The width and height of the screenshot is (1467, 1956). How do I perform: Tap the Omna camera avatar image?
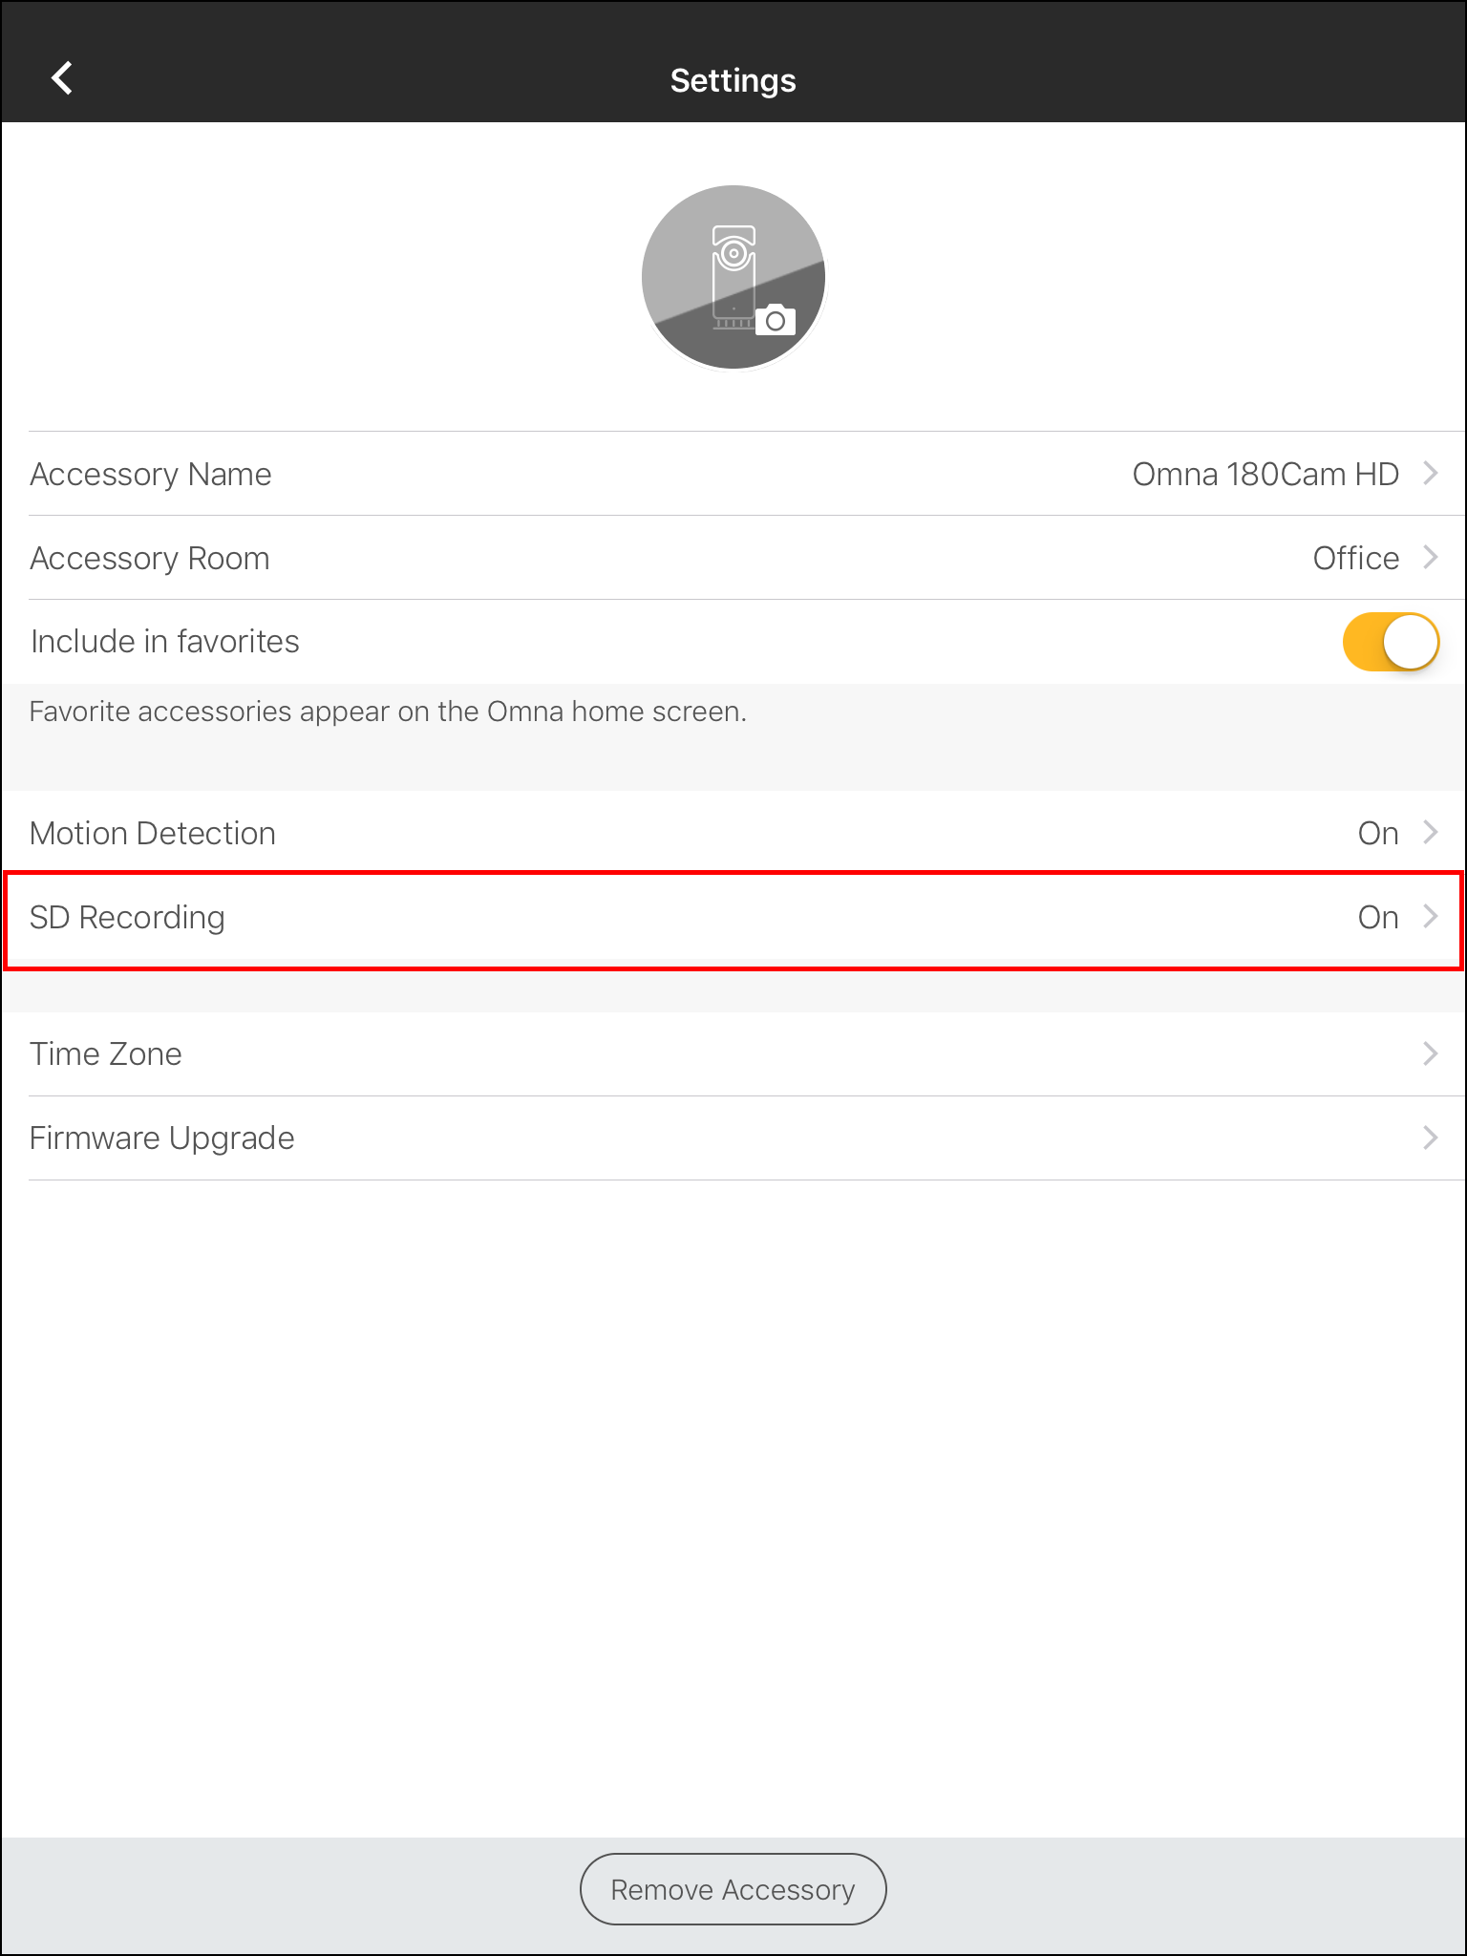click(733, 277)
